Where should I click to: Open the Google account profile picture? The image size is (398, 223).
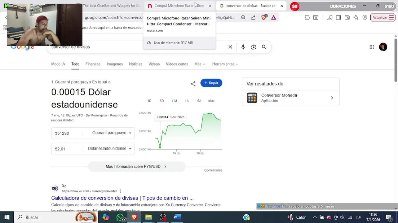pyautogui.click(x=383, y=47)
